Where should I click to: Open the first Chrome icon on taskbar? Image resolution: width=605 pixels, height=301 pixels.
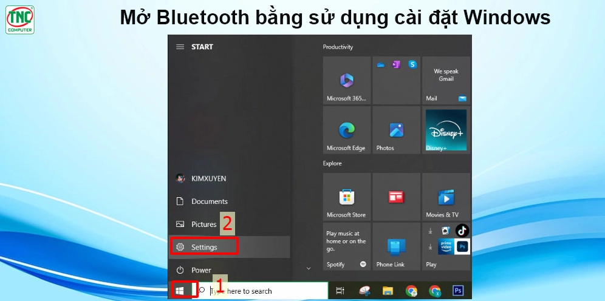[411, 291]
